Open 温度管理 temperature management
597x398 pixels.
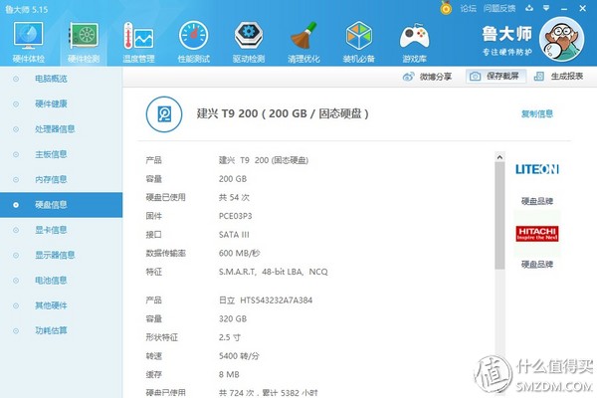coord(138,36)
